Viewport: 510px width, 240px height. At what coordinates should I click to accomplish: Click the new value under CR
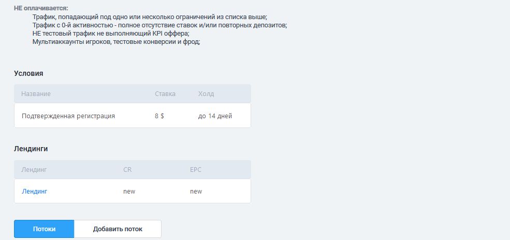pyautogui.click(x=129, y=191)
